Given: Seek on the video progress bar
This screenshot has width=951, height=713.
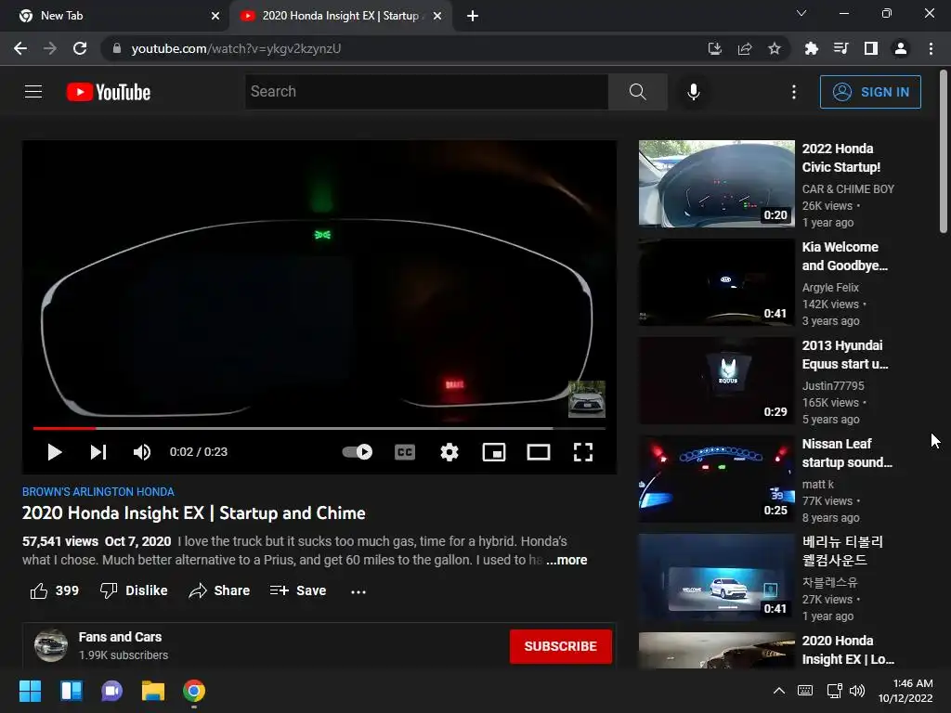Looking at the screenshot, I should tap(319, 428).
